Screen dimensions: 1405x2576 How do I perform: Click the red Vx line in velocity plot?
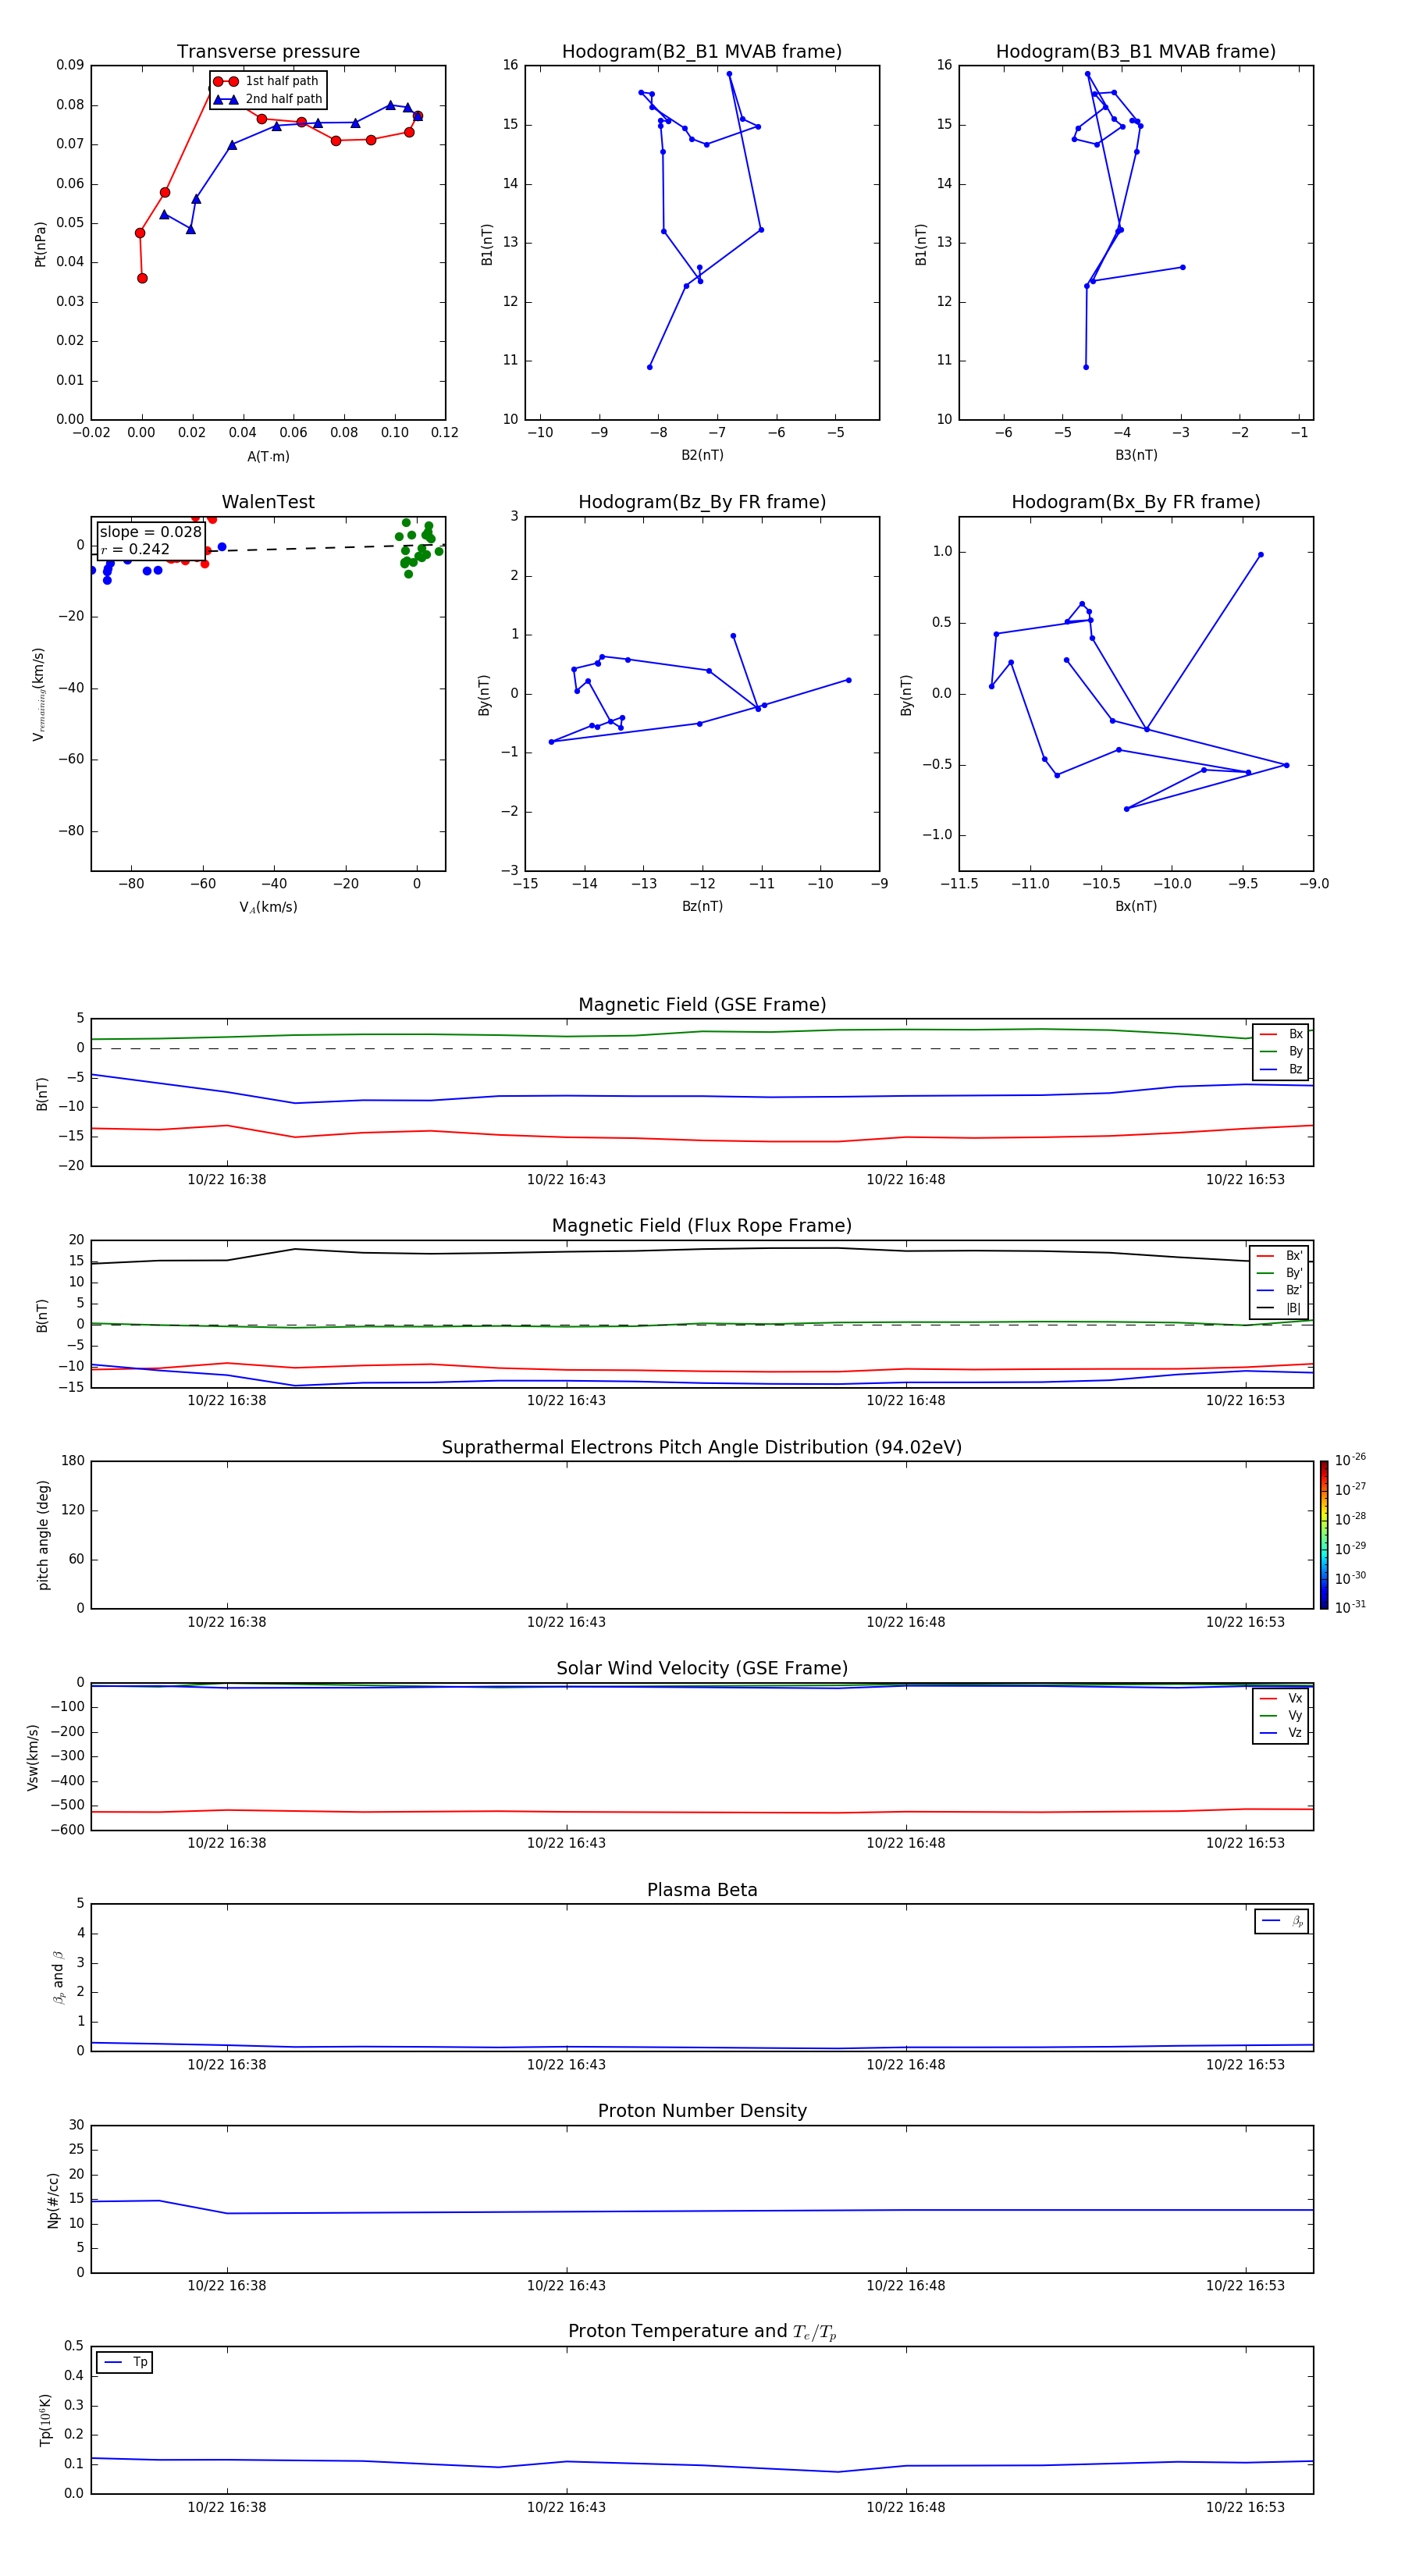point(702,1812)
